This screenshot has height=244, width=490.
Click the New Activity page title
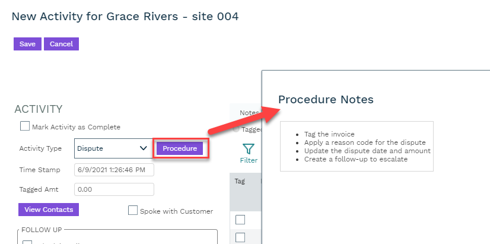(125, 16)
